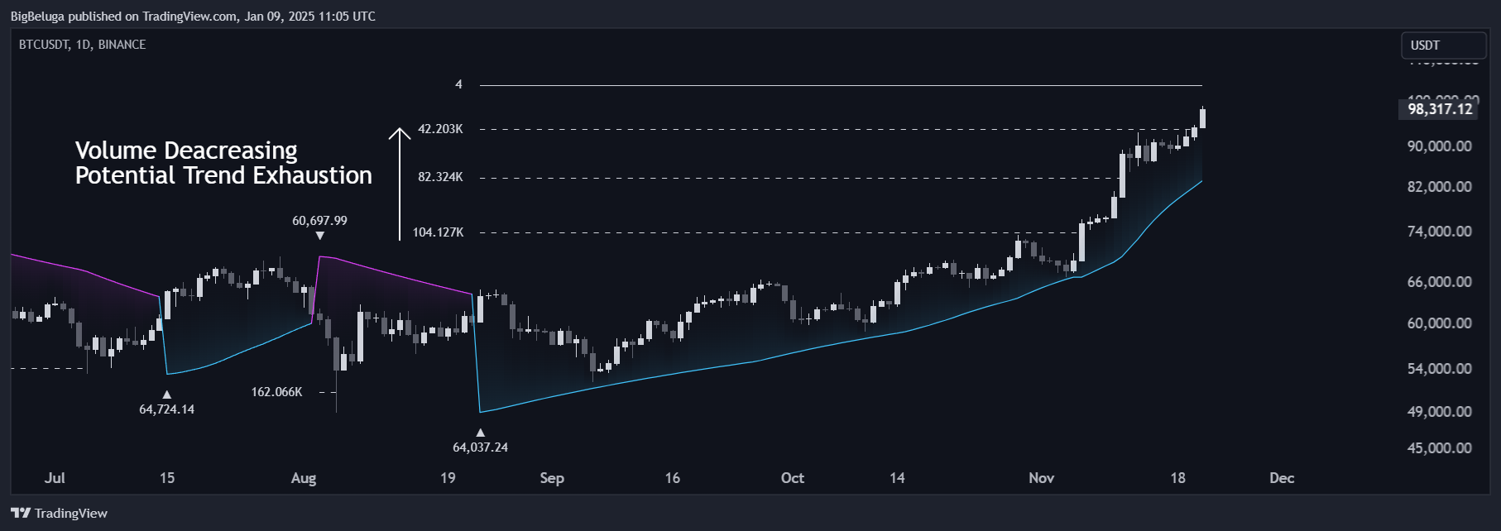
Task: Click the 74,000.00 price axis label
Action: tap(1439, 232)
